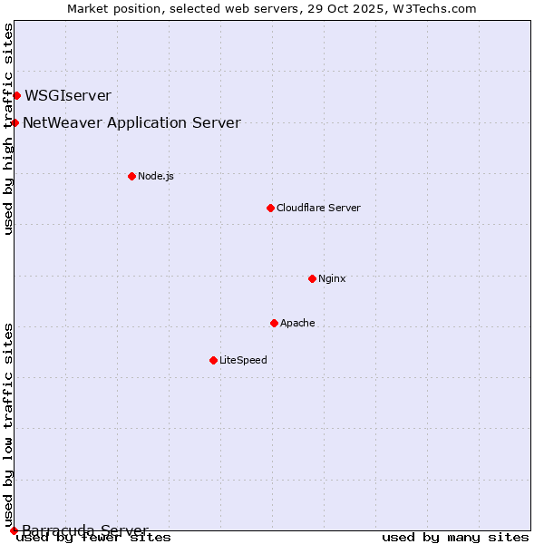This screenshot has height=544, width=544.
Task: Select the Cloudflare Server data point
Action: tap(270, 208)
